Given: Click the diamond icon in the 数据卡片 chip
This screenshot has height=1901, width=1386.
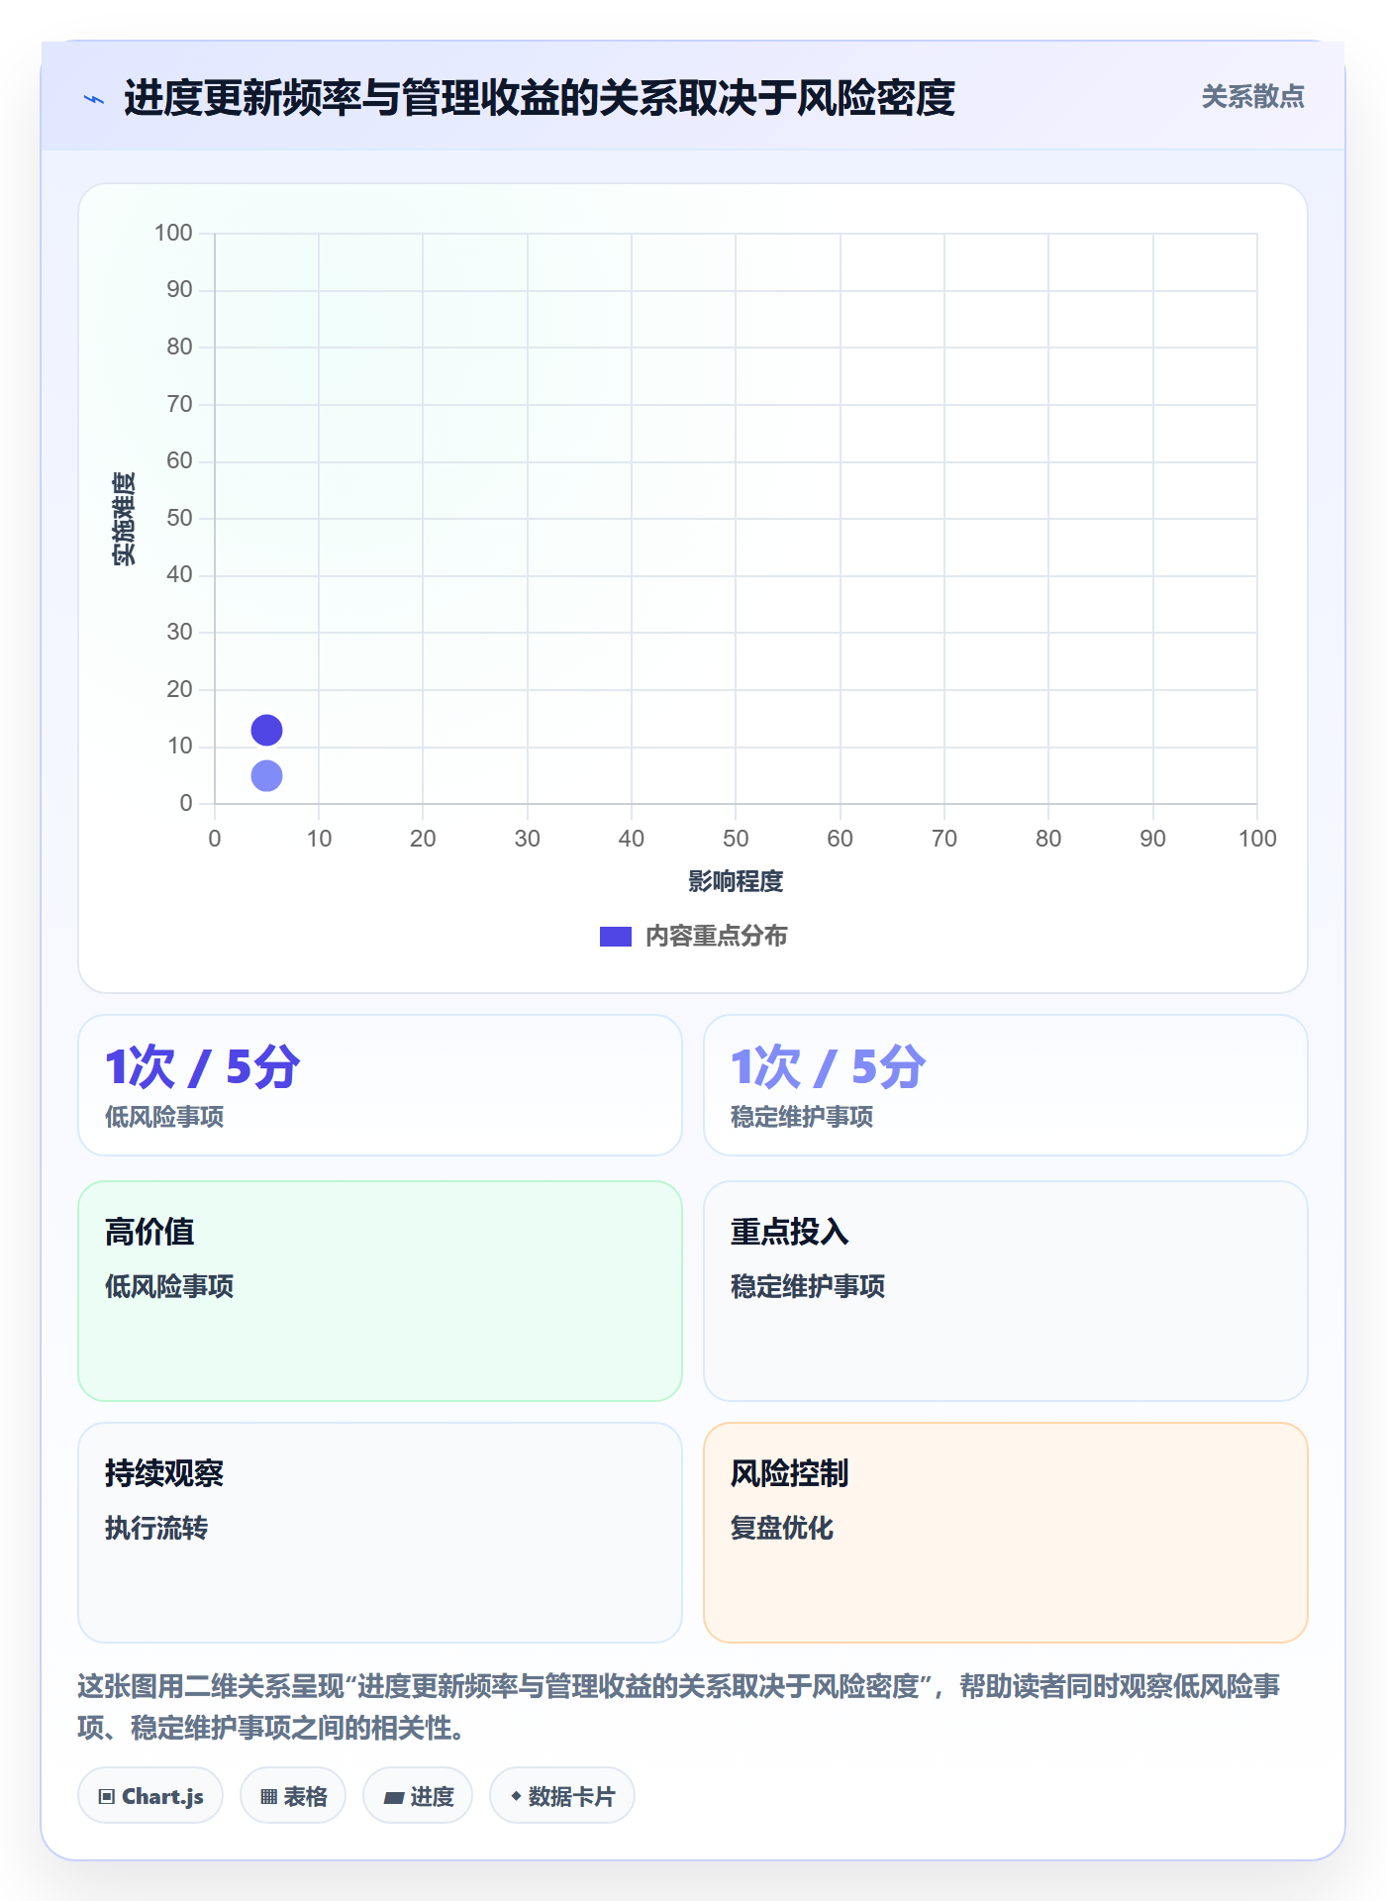Looking at the screenshot, I should click(x=516, y=1796).
